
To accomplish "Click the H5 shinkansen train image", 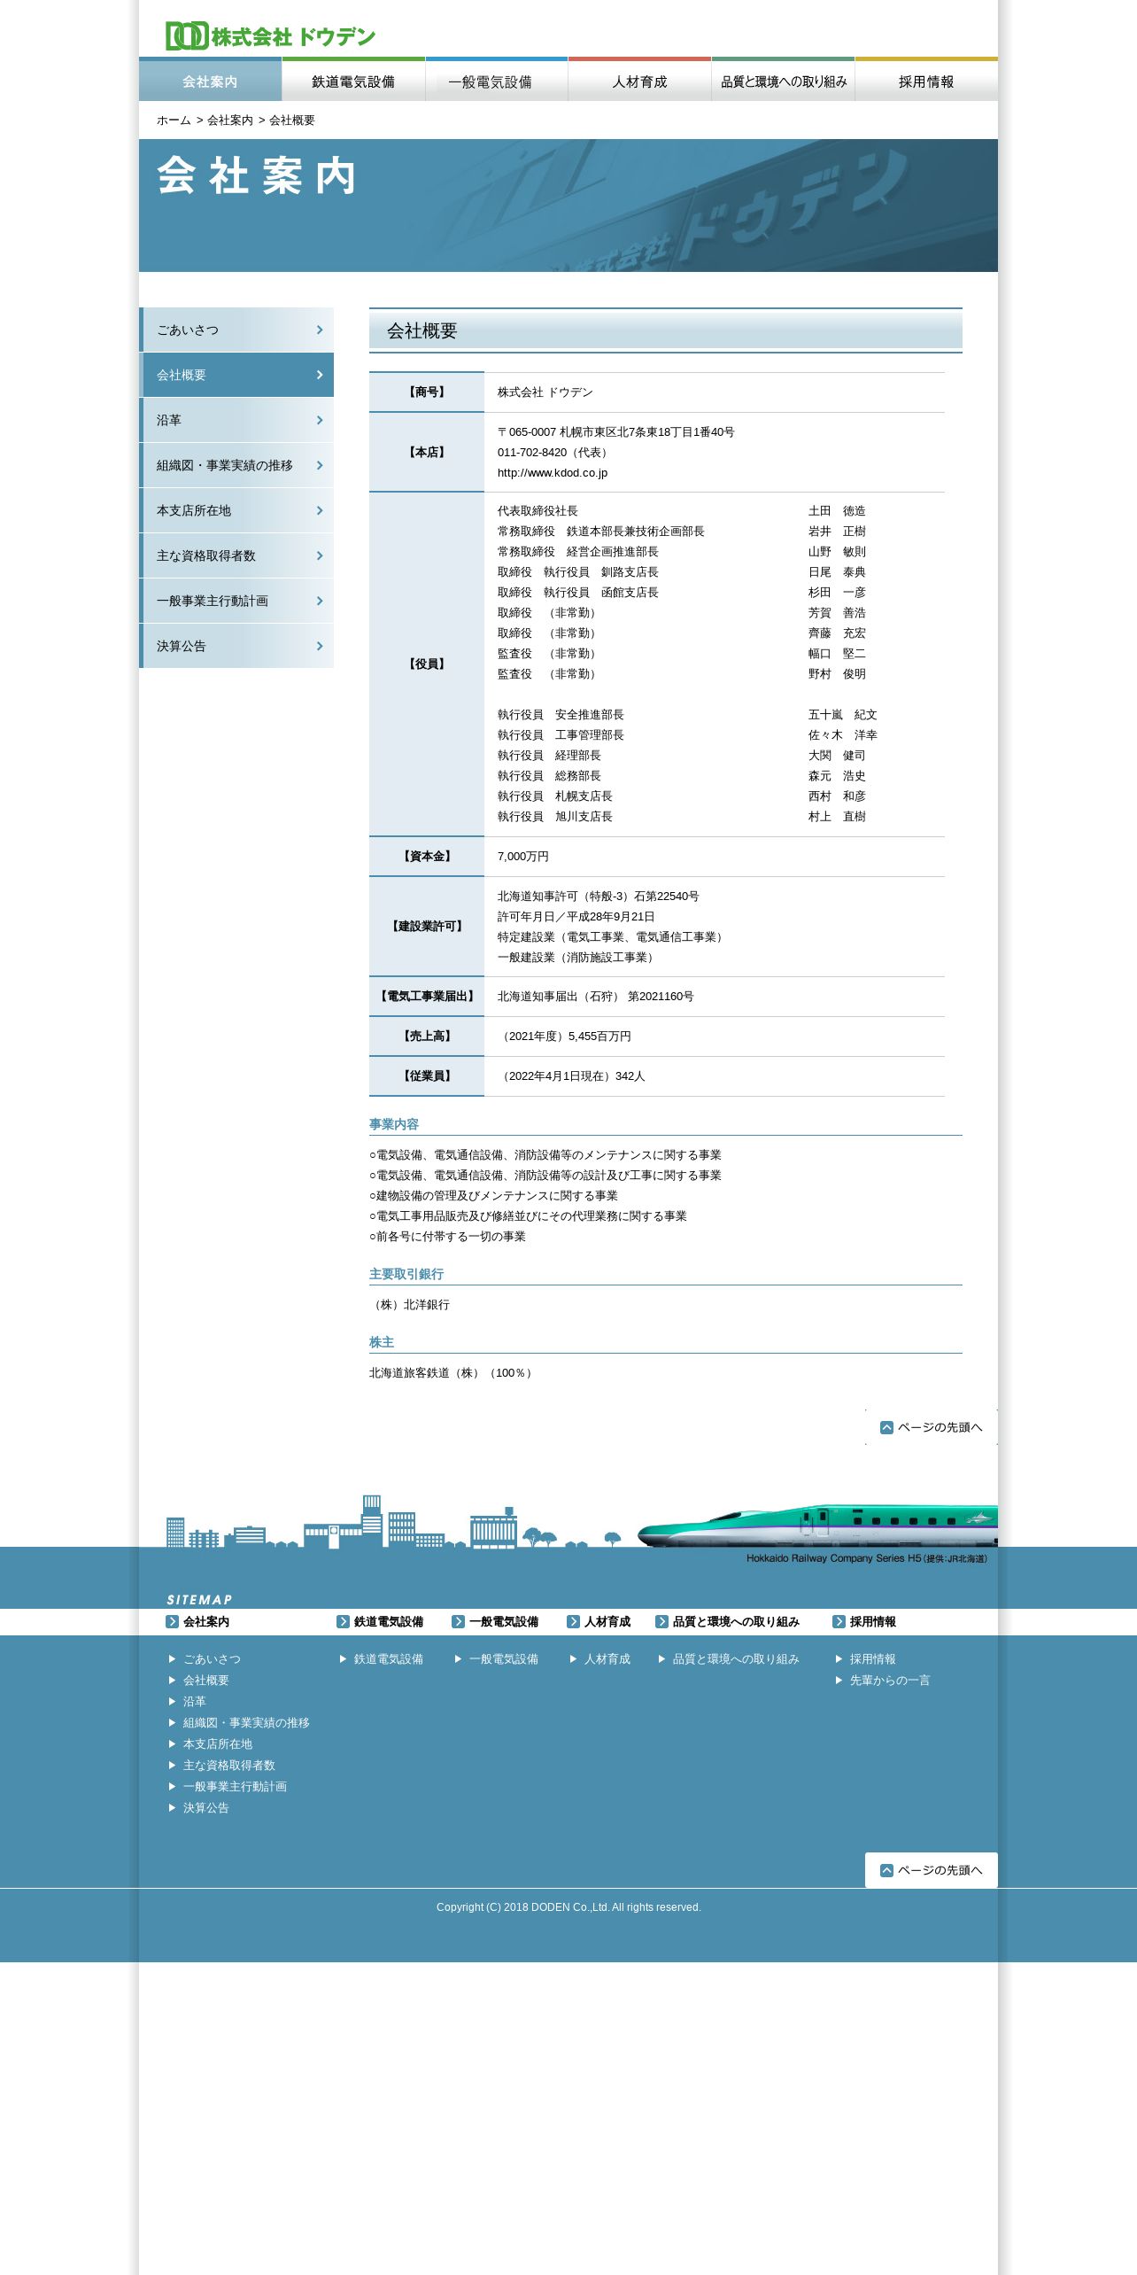I will 817,1526.
